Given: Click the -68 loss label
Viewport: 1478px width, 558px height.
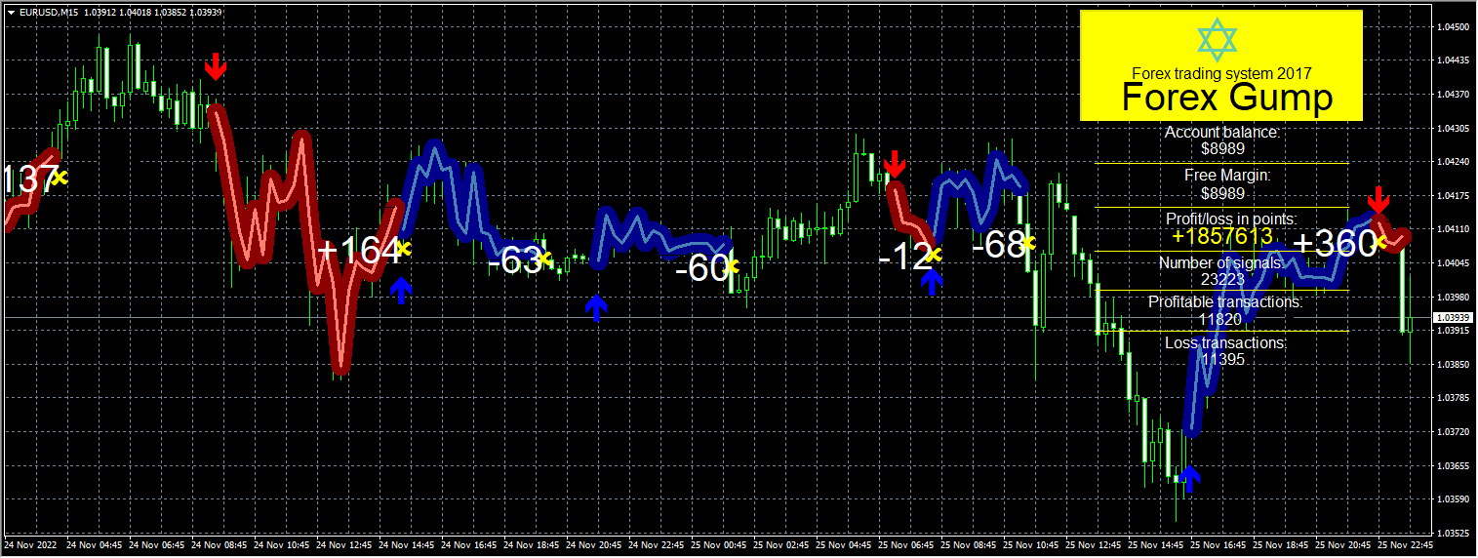Looking at the screenshot, I should tap(999, 244).
